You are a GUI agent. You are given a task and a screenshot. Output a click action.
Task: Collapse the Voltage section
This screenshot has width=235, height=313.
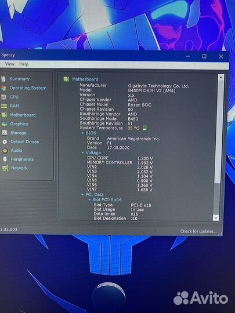coord(82,152)
